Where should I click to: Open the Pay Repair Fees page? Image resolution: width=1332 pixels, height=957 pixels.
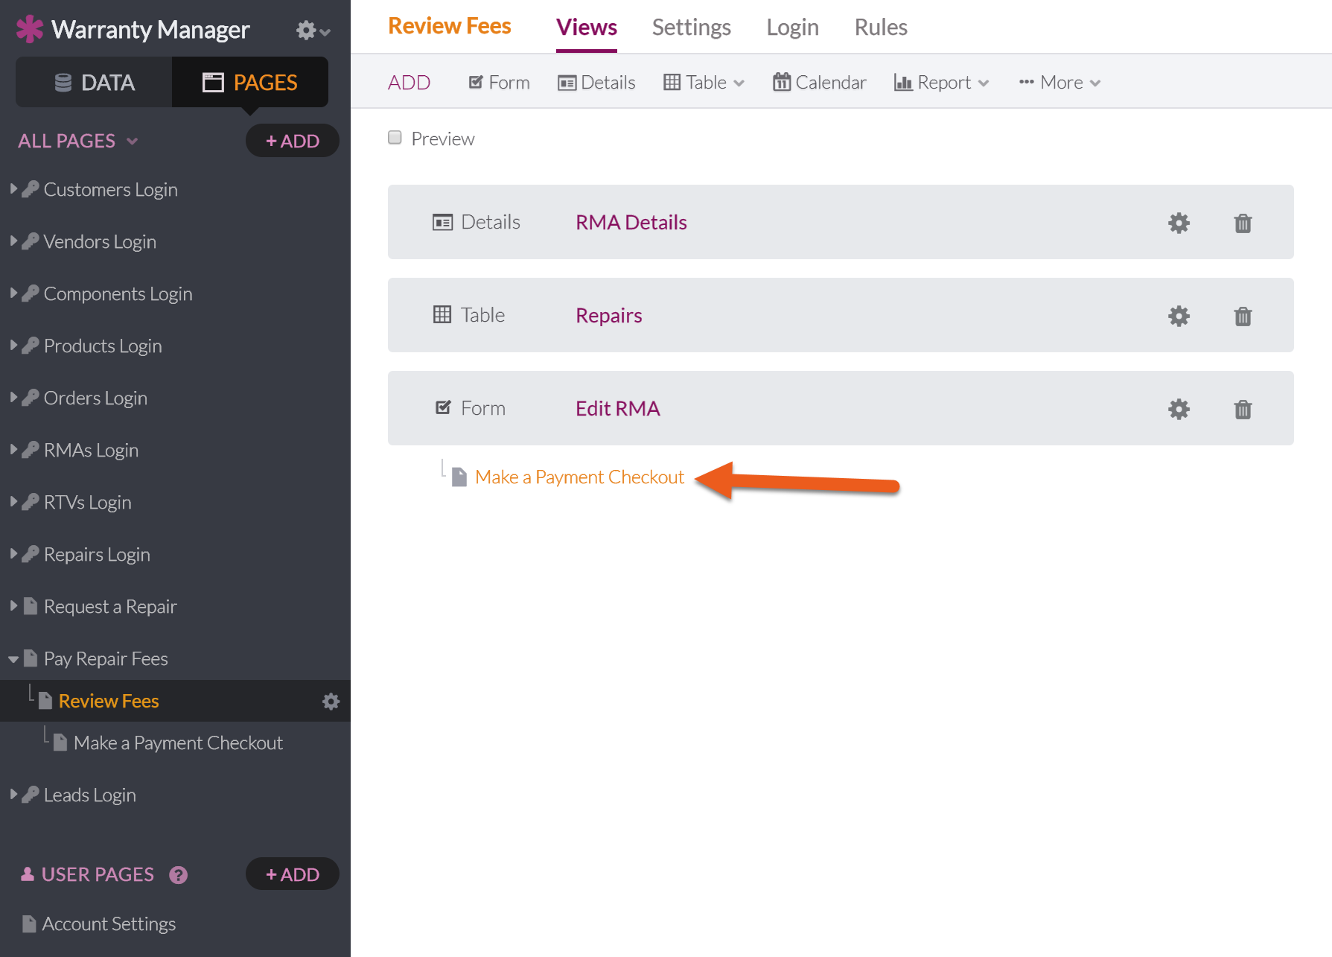[106, 659]
